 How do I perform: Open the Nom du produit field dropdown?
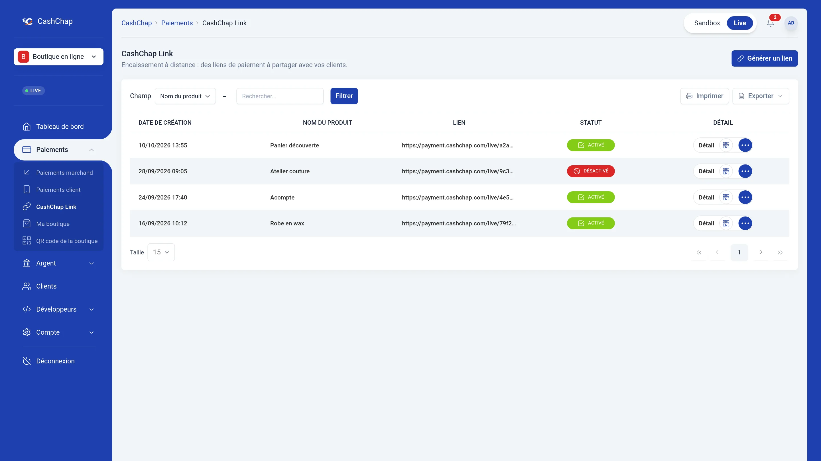click(x=185, y=96)
